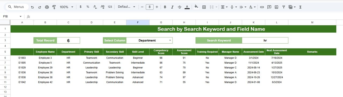Select the Total Record value 6

coord(68,40)
